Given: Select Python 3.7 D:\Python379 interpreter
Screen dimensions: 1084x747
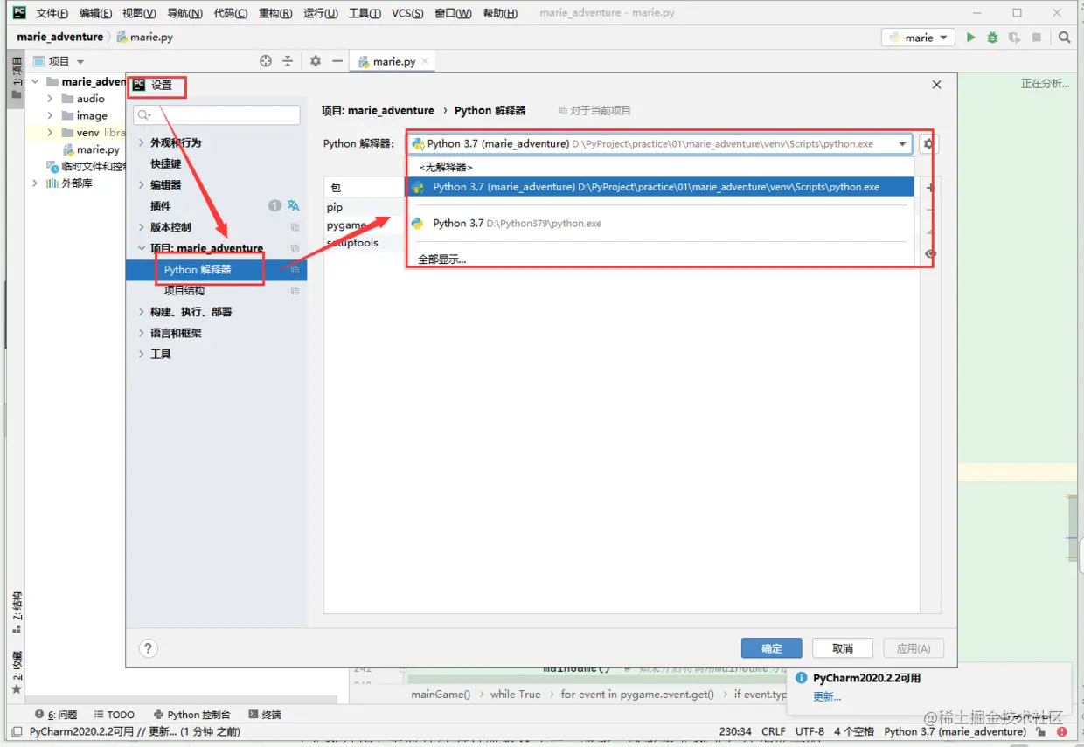Looking at the screenshot, I should click(x=661, y=224).
